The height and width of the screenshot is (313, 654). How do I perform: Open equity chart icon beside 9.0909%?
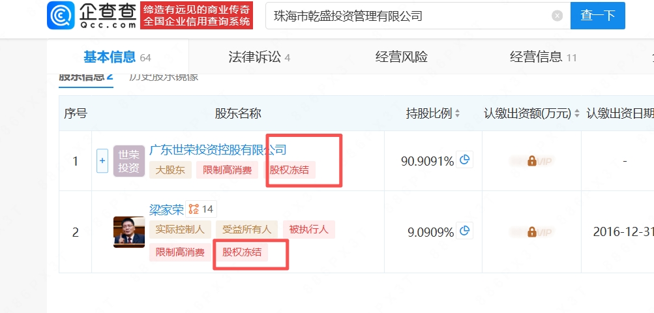[465, 230]
